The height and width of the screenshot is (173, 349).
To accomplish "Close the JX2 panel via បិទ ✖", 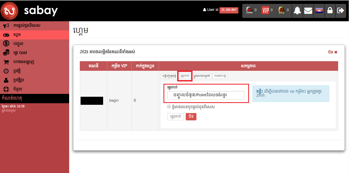I will pos(333,52).
